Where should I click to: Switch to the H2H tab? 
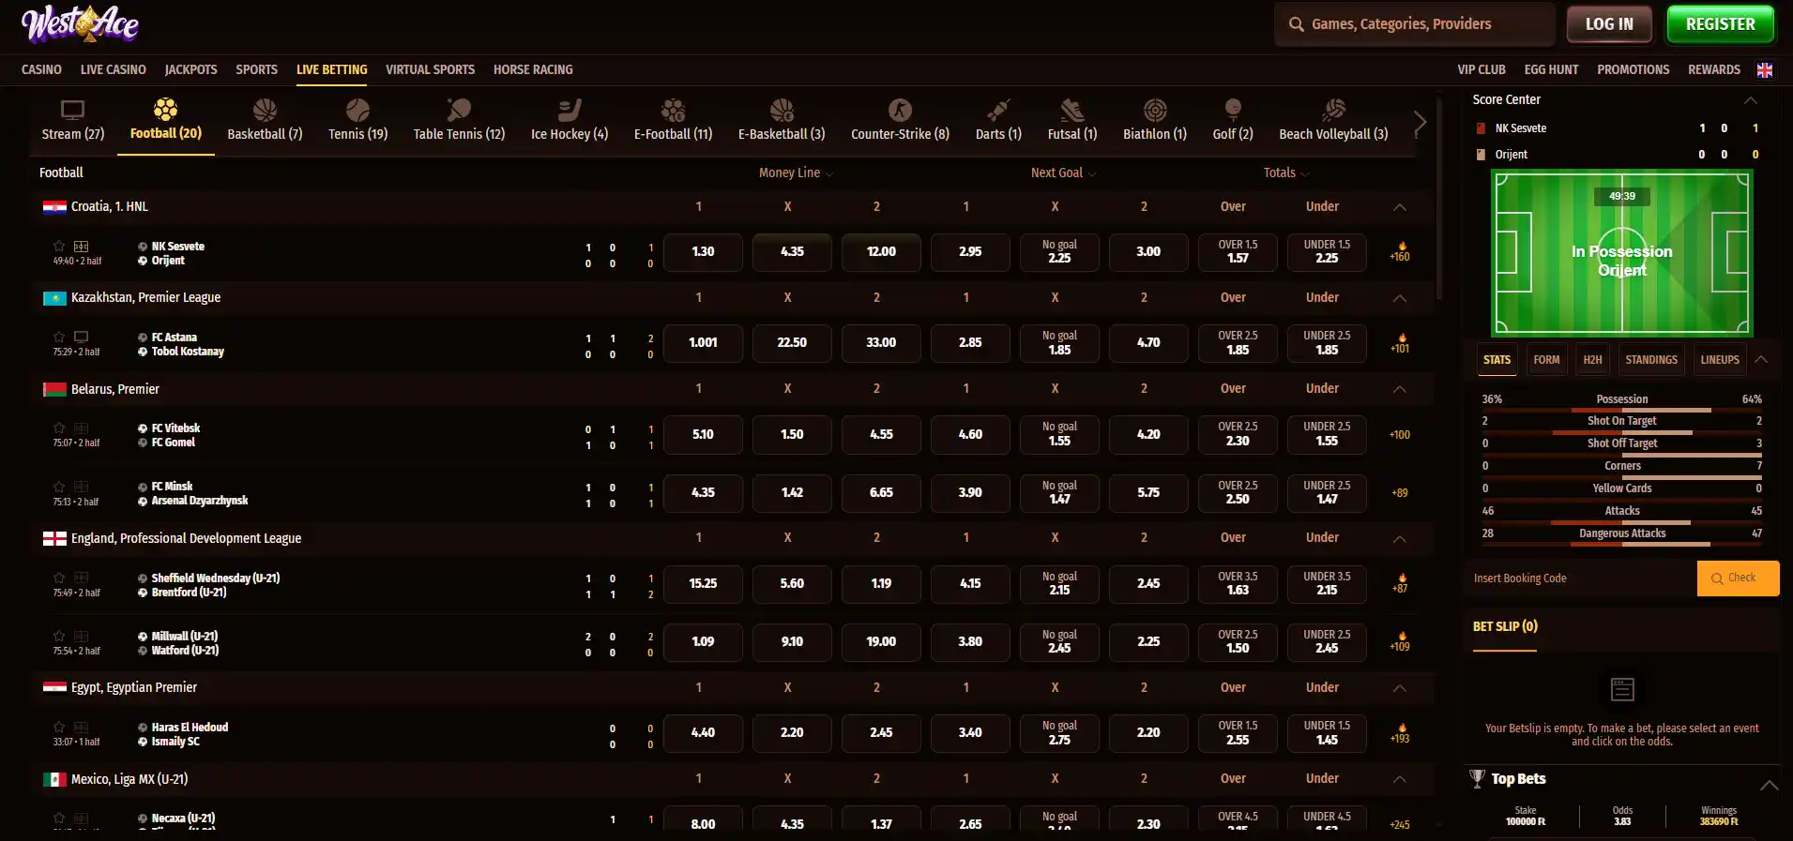(1592, 360)
